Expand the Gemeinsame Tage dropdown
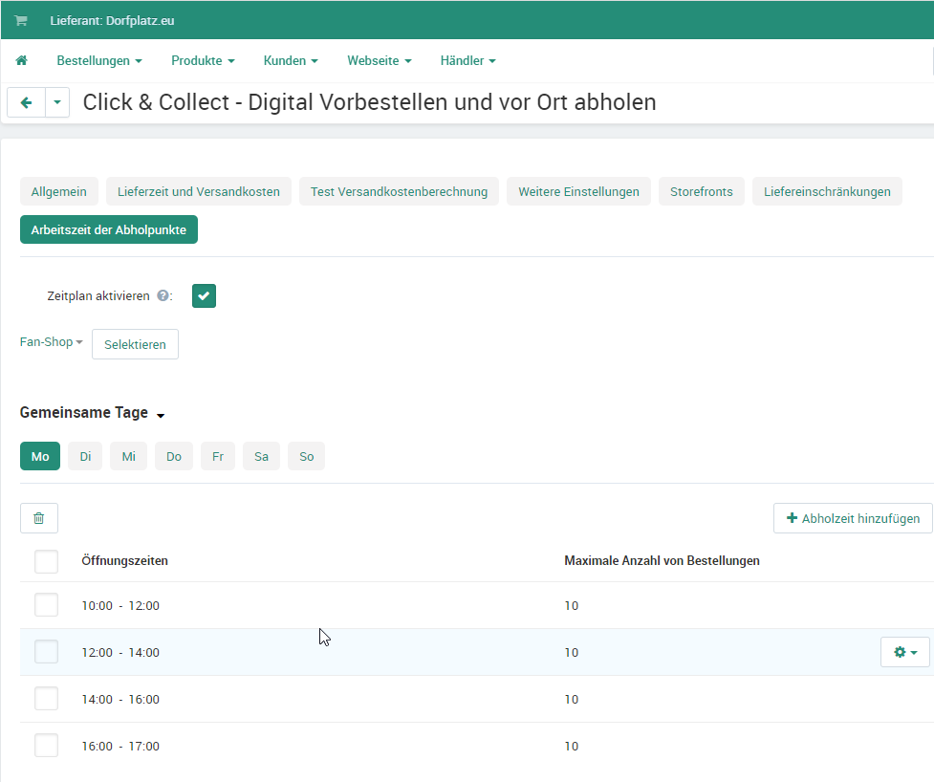This screenshot has height=782, width=934. tap(92, 413)
